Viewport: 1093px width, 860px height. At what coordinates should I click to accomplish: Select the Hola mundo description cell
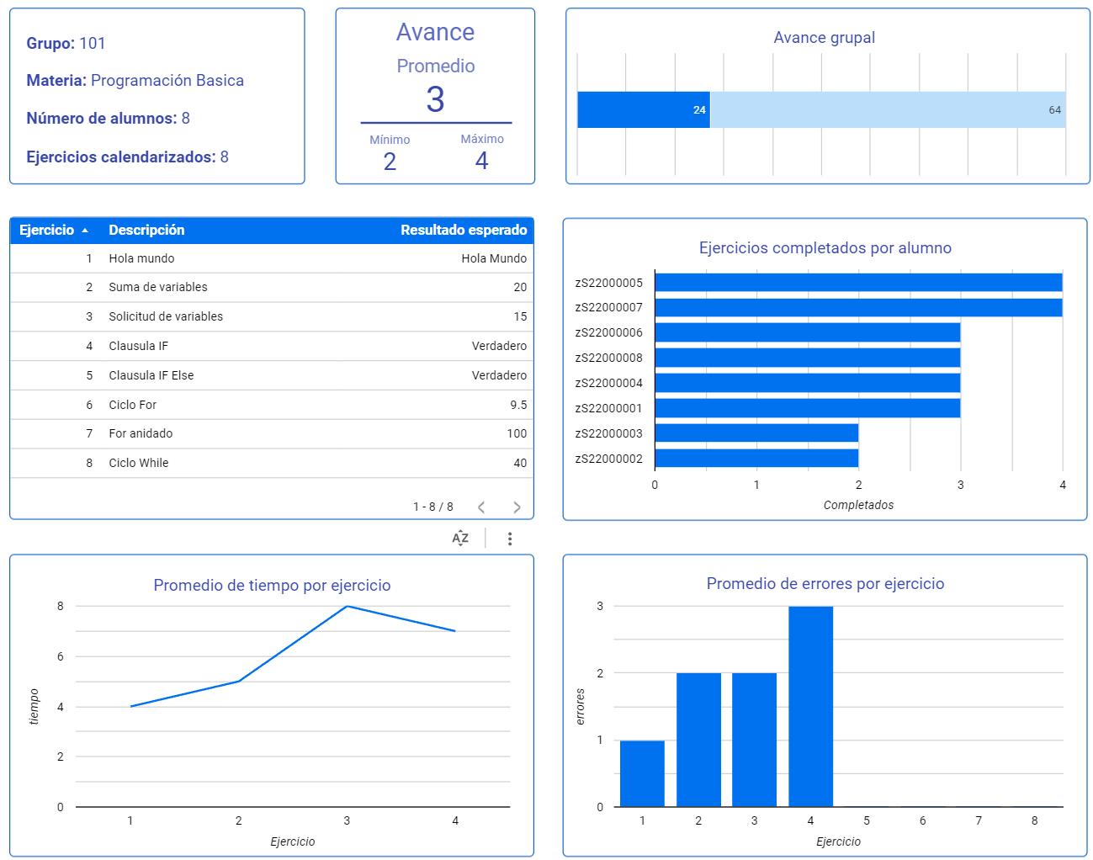[x=141, y=258]
